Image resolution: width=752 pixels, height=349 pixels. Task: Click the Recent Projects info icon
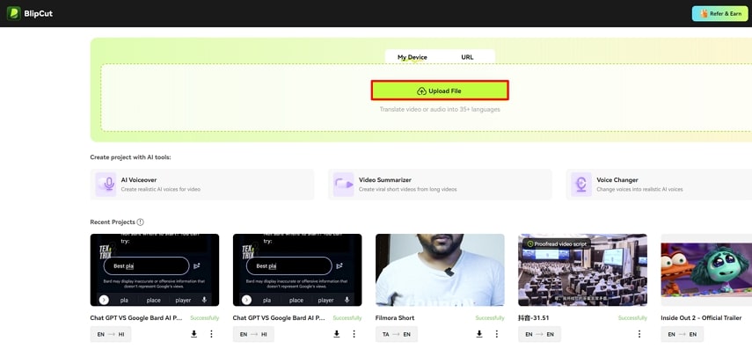[x=140, y=222]
